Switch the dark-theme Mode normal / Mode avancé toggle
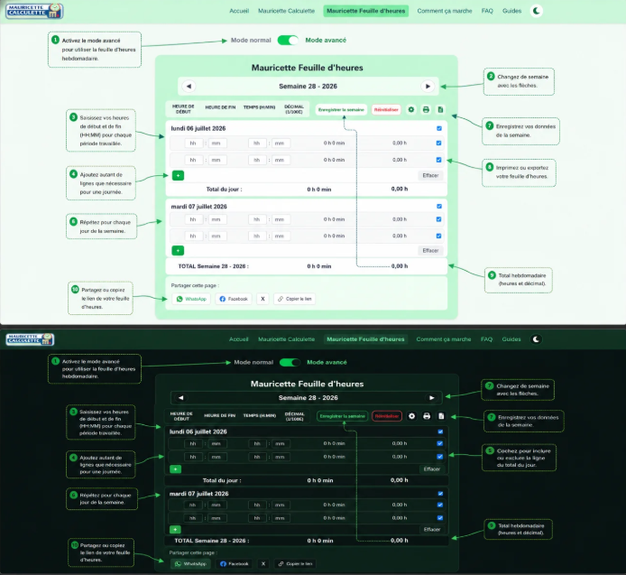The height and width of the screenshot is (575, 626). [x=290, y=363]
